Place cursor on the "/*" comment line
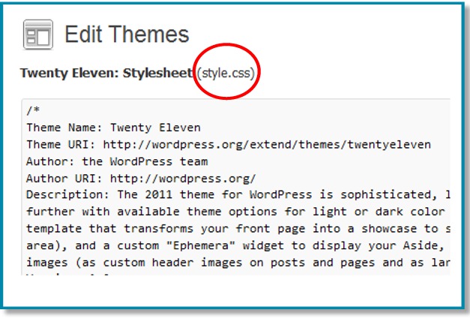The width and height of the screenshot is (470, 334). (33, 110)
